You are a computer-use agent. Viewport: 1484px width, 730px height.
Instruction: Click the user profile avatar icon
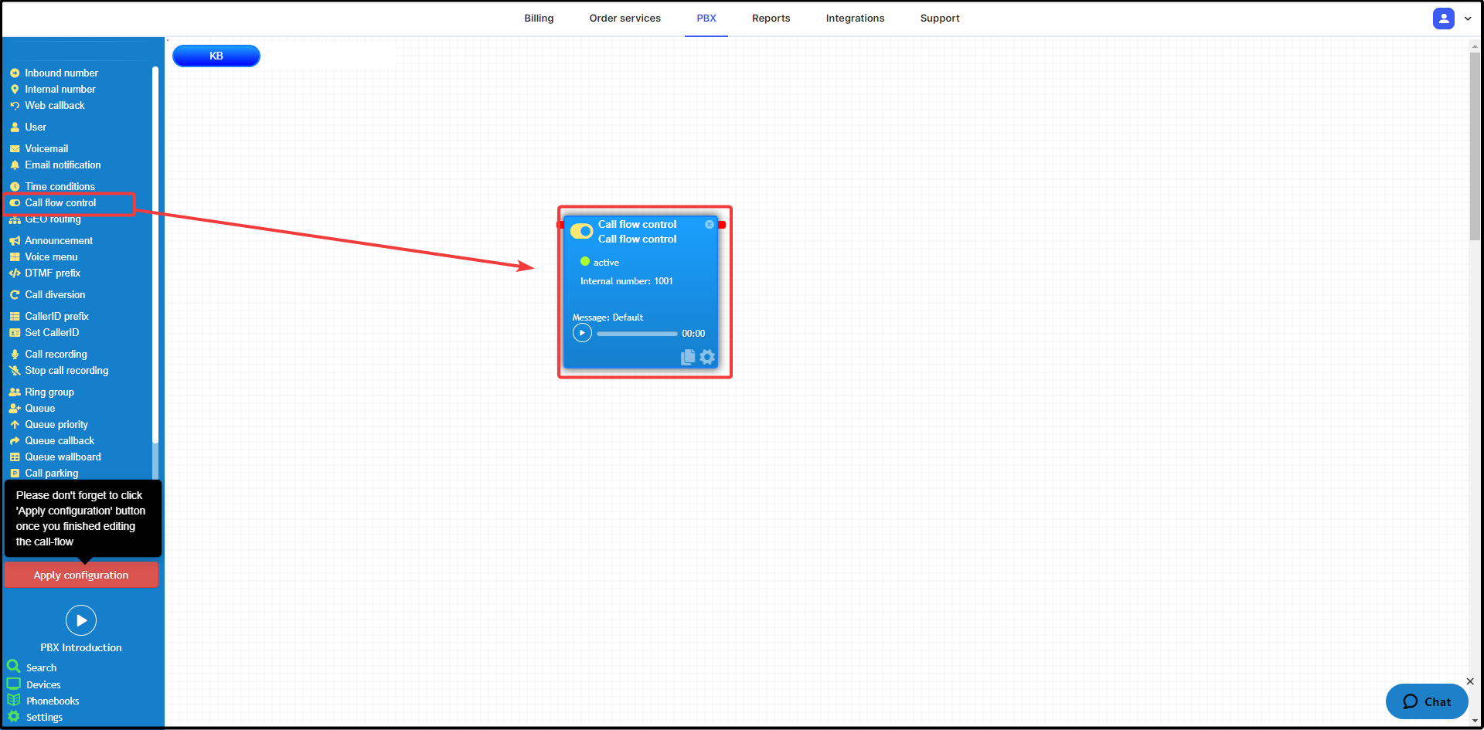pos(1443,19)
